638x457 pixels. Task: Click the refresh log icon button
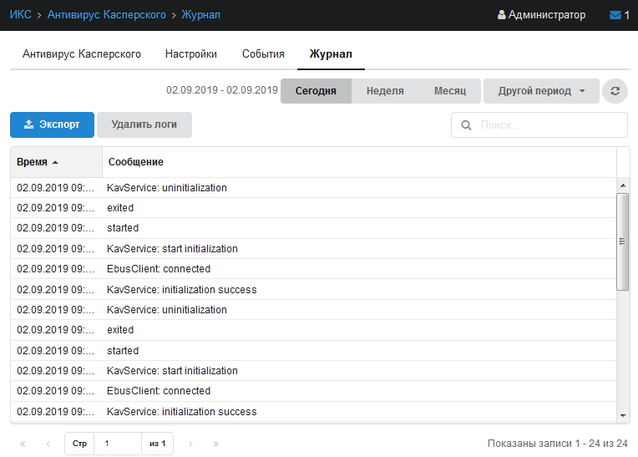click(615, 91)
